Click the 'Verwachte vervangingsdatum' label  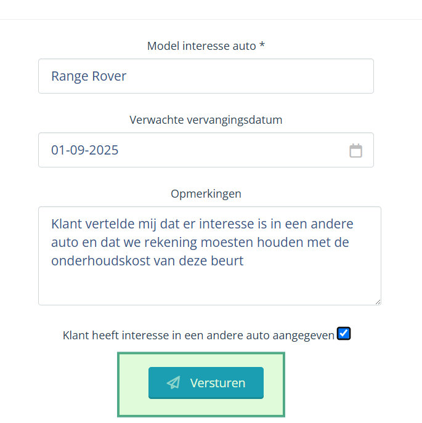point(206,120)
